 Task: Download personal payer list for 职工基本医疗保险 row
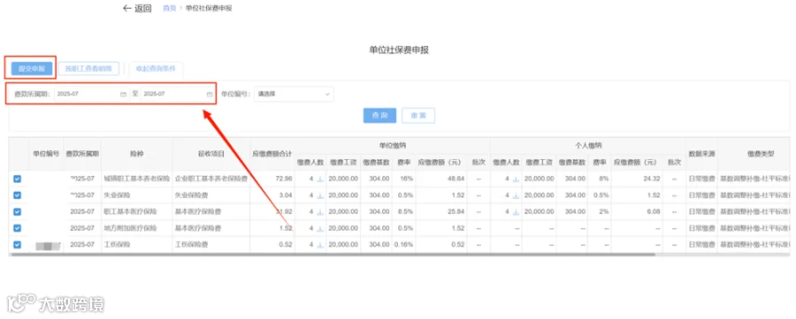click(x=516, y=211)
